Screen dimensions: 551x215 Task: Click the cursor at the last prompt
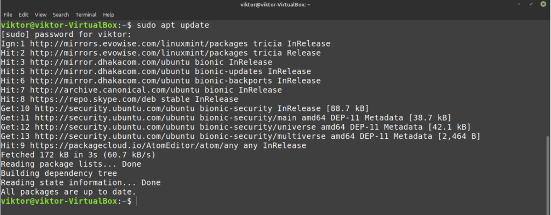pos(137,201)
